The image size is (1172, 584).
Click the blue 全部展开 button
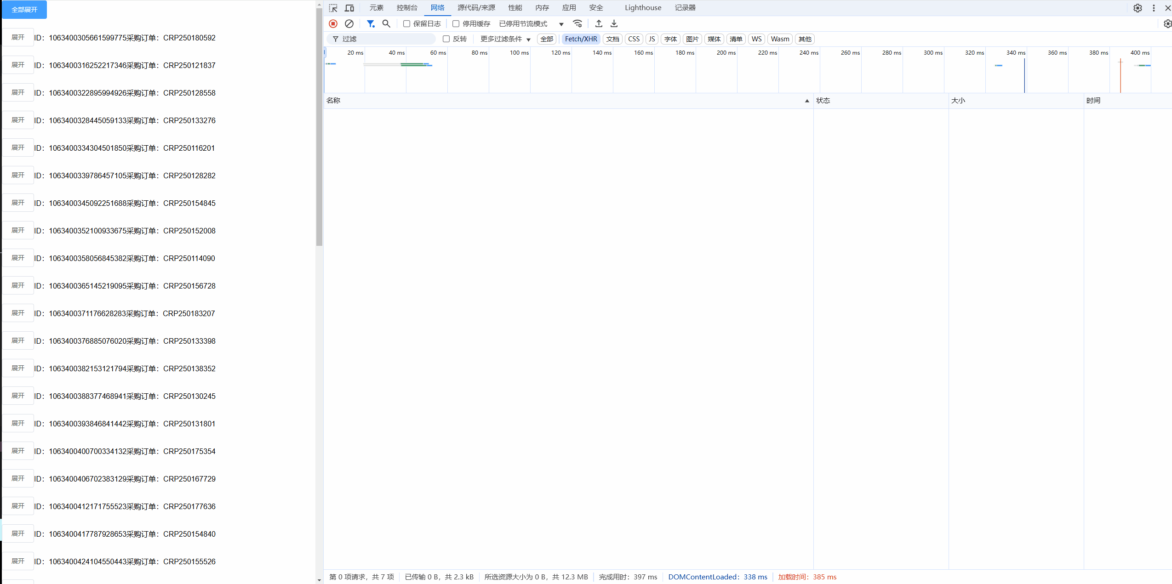24,10
